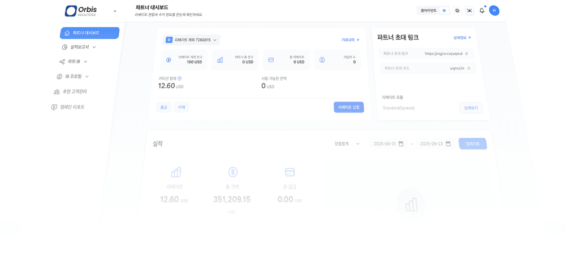The image size is (566, 254).
Task: Toggle light/dark theme sun icon
Action: [457, 11]
